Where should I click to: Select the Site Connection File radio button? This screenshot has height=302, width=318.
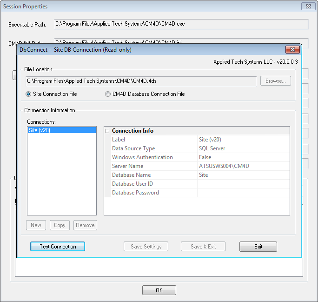click(28, 94)
